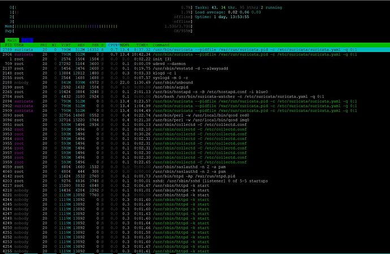This screenshot has height=254, width=390.
Task: Select httpd thread with PID 4254
Action: (x=106, y=246)
